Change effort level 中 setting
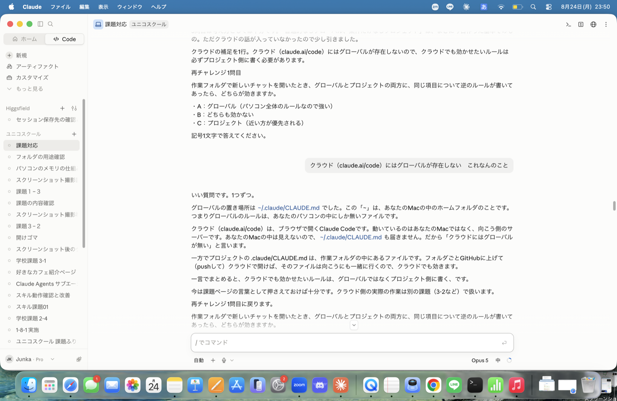This screenshot has height=401, width=617. (x=498, y=360)
